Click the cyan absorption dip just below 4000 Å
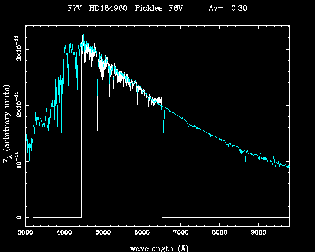Image resolution: width=315 pixels, height=252 pixels. (62, 144)
